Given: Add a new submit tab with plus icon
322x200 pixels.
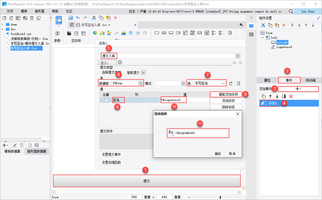Looking at the screenshot, I should tap(120, 62).
